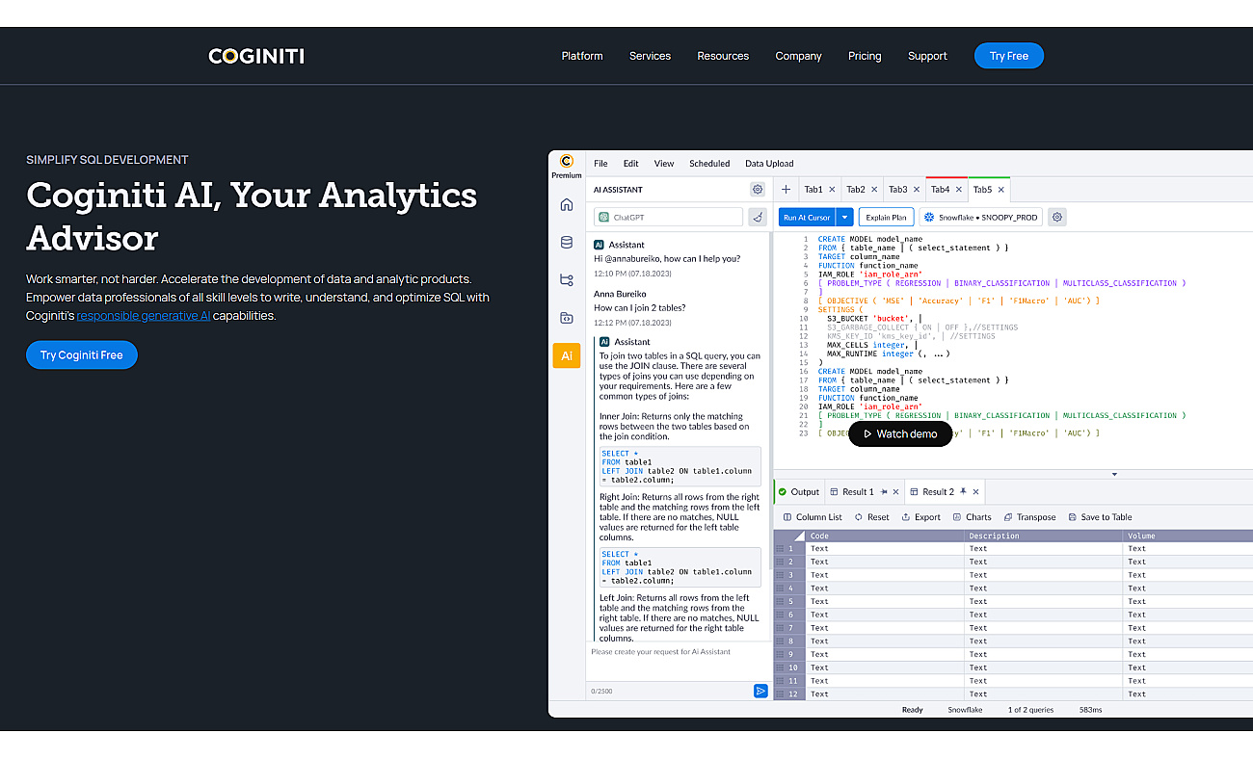Close Tab1 with its X icon
The width and height of the screenshot is (1253, 759).
pyautogui.click(x=833, y=190)
